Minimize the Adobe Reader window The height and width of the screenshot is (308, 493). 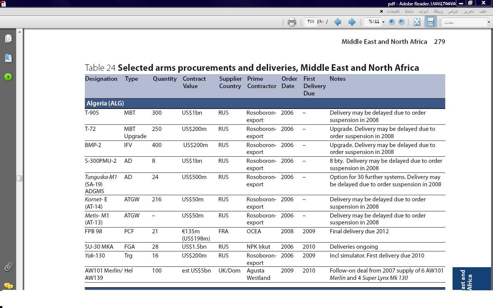point(461,3)
